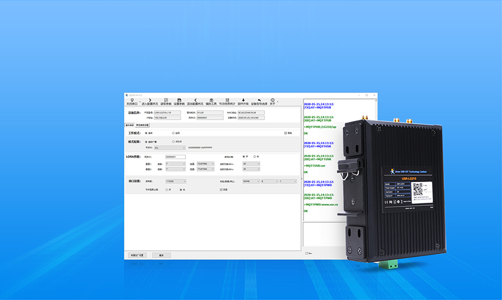Click the 恢复出厂设置 button

pos(137,255)
